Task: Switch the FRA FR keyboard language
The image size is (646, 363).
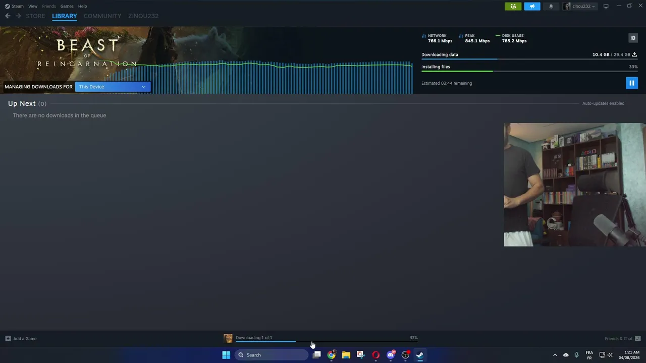Action: (589, 355)
